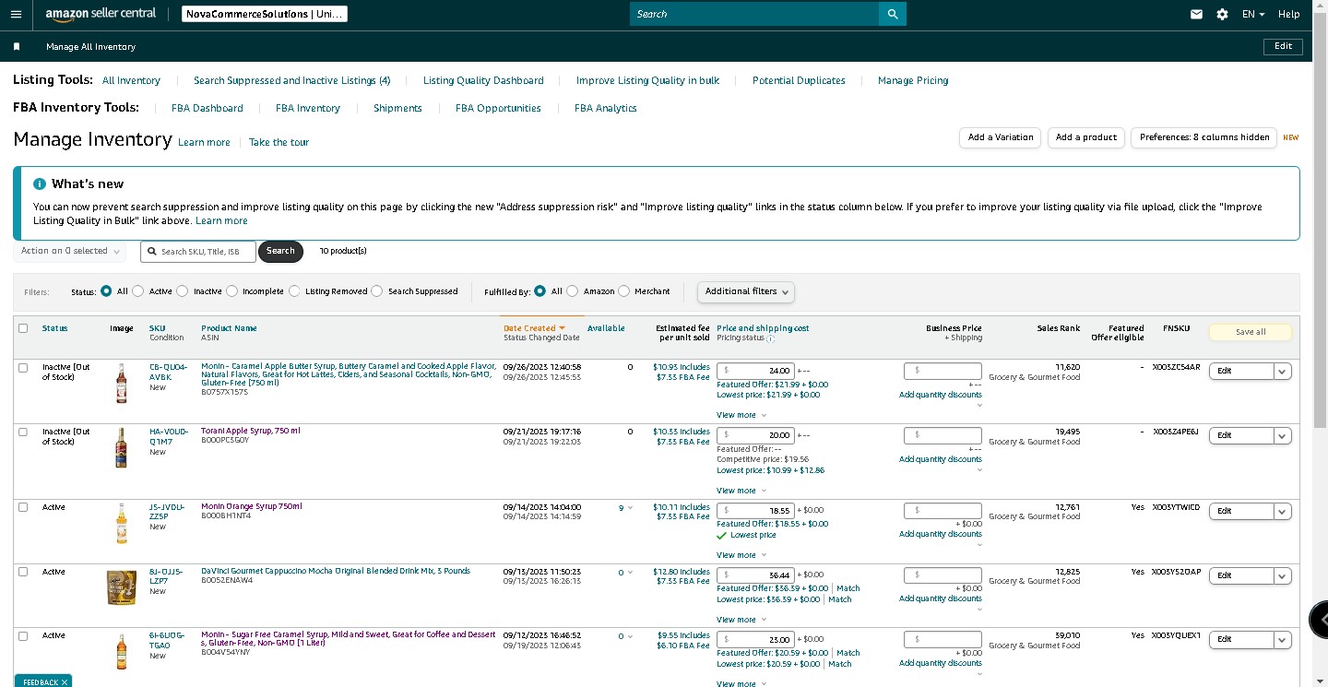This screenshot has width=1328, height=687.
Task: Focus the top header Search field
Action: pyautogui.click(x=754, y=14)
